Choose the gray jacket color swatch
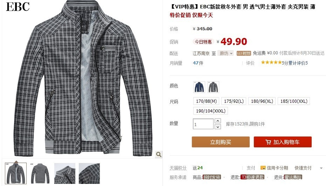Image resolution: width=326 pixels, height=186 pixels. 213,87
